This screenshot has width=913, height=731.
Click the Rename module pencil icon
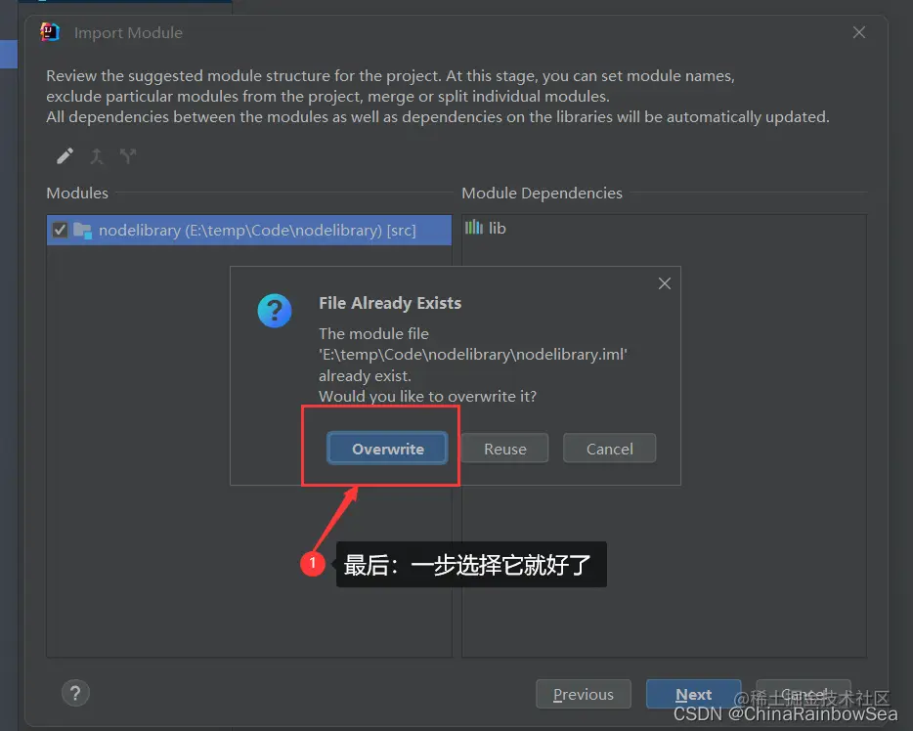pos(65,155)
